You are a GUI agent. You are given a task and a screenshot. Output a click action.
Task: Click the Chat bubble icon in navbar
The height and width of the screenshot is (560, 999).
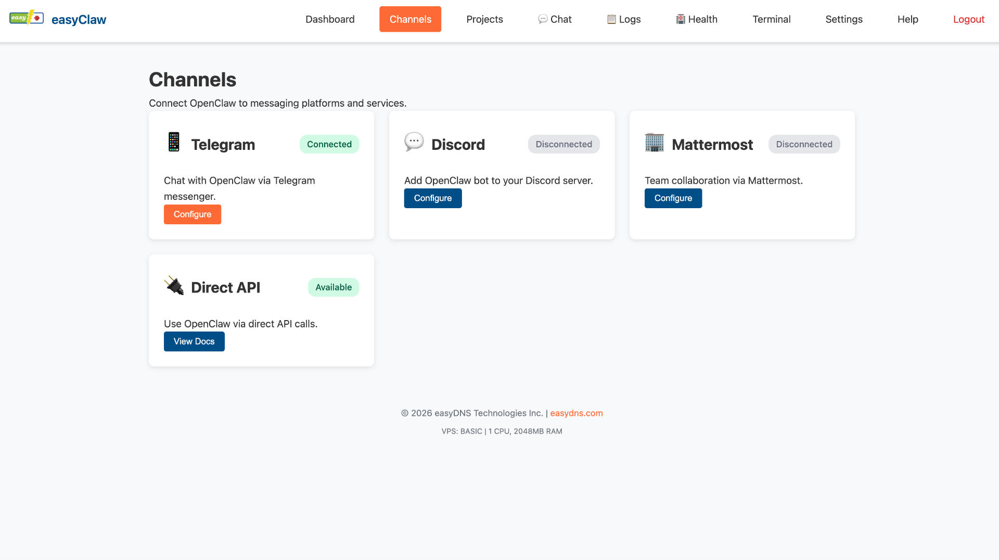pyautogui.click(x=543, y=19)
